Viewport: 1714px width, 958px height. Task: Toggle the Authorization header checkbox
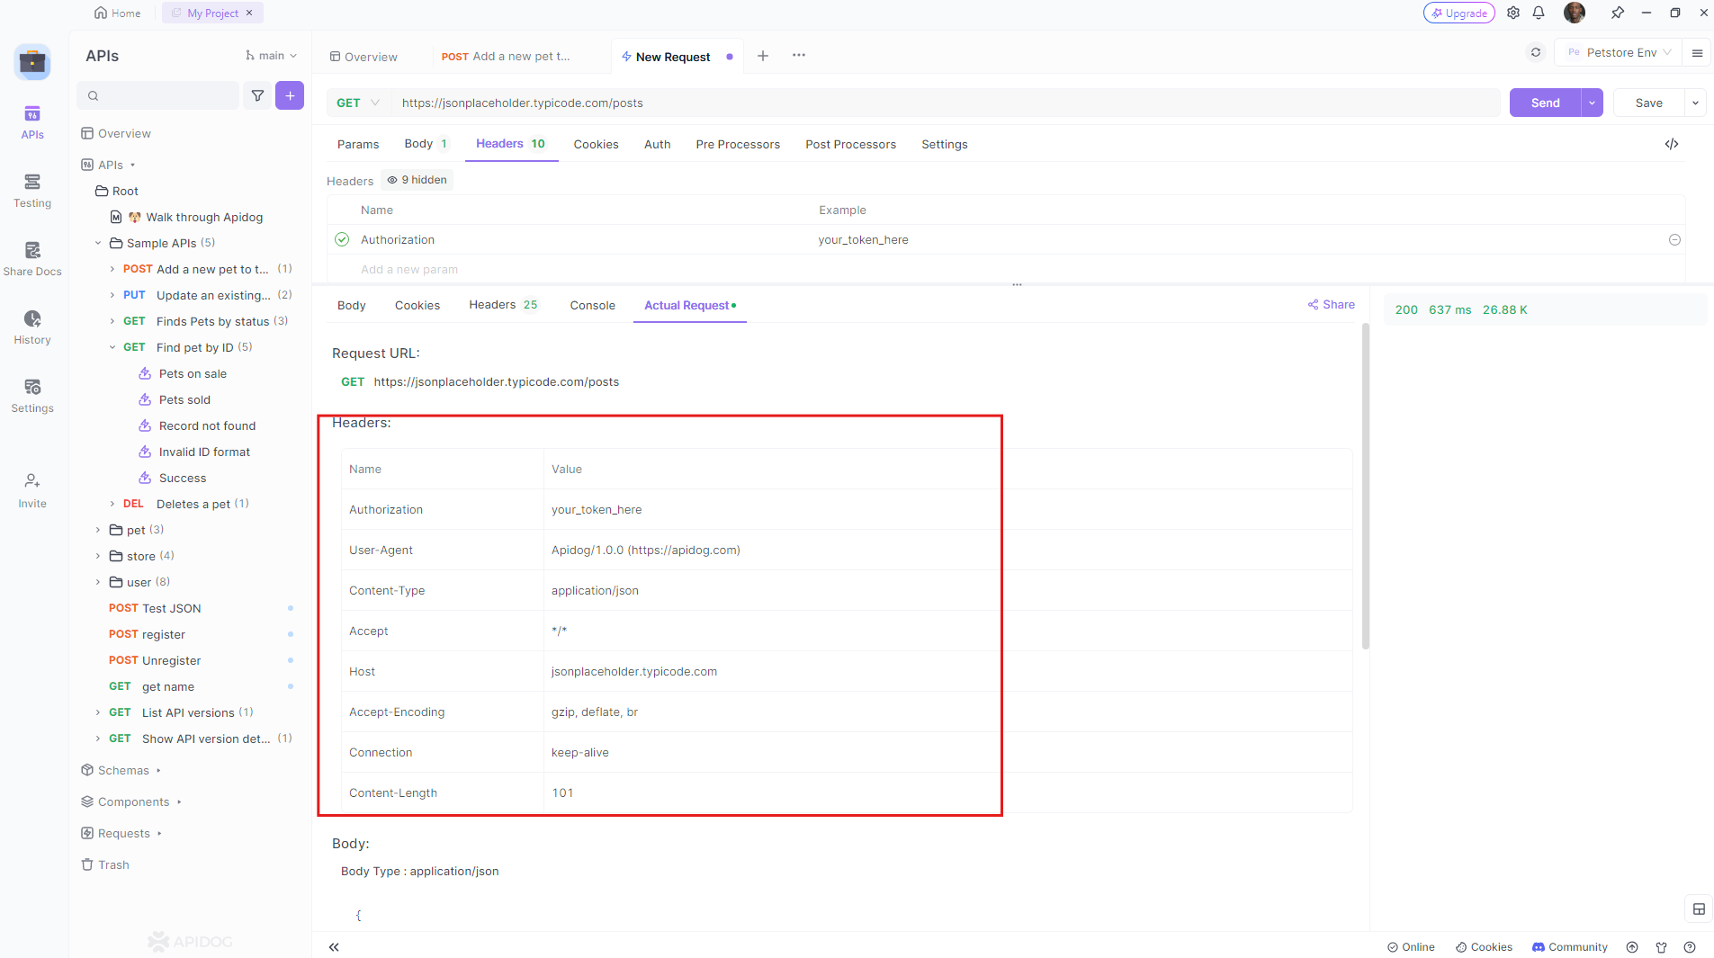point(342,239)
